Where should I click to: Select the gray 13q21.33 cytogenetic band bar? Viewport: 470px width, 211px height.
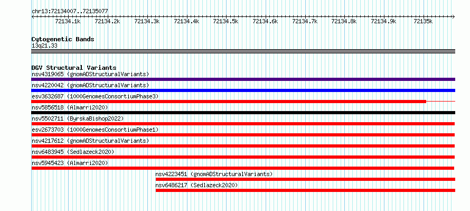(243, 51)
